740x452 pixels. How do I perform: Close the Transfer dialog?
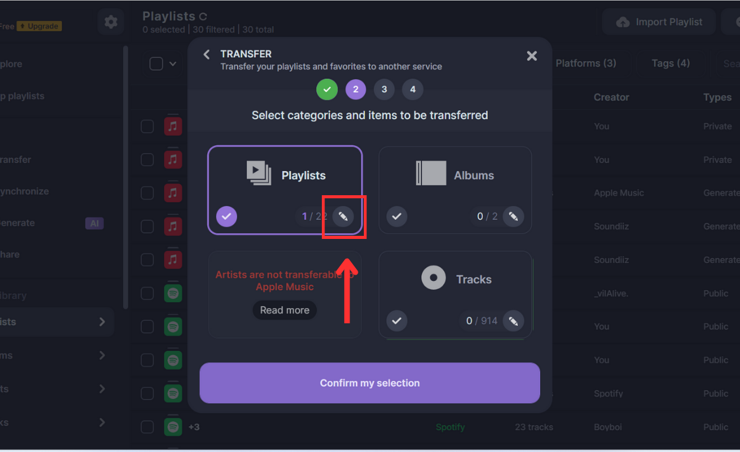pos(532,56)
